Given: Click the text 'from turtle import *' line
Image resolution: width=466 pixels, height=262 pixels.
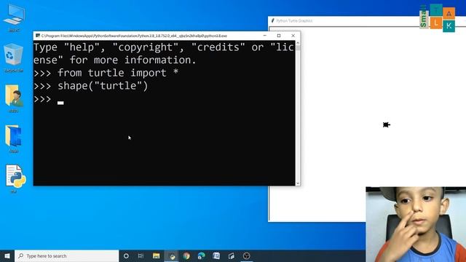Looking at the screenshot, I should [x=118, y=73].
